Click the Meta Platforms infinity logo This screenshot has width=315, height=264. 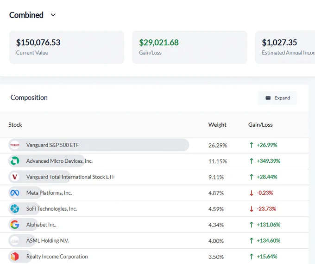[15, 193]
